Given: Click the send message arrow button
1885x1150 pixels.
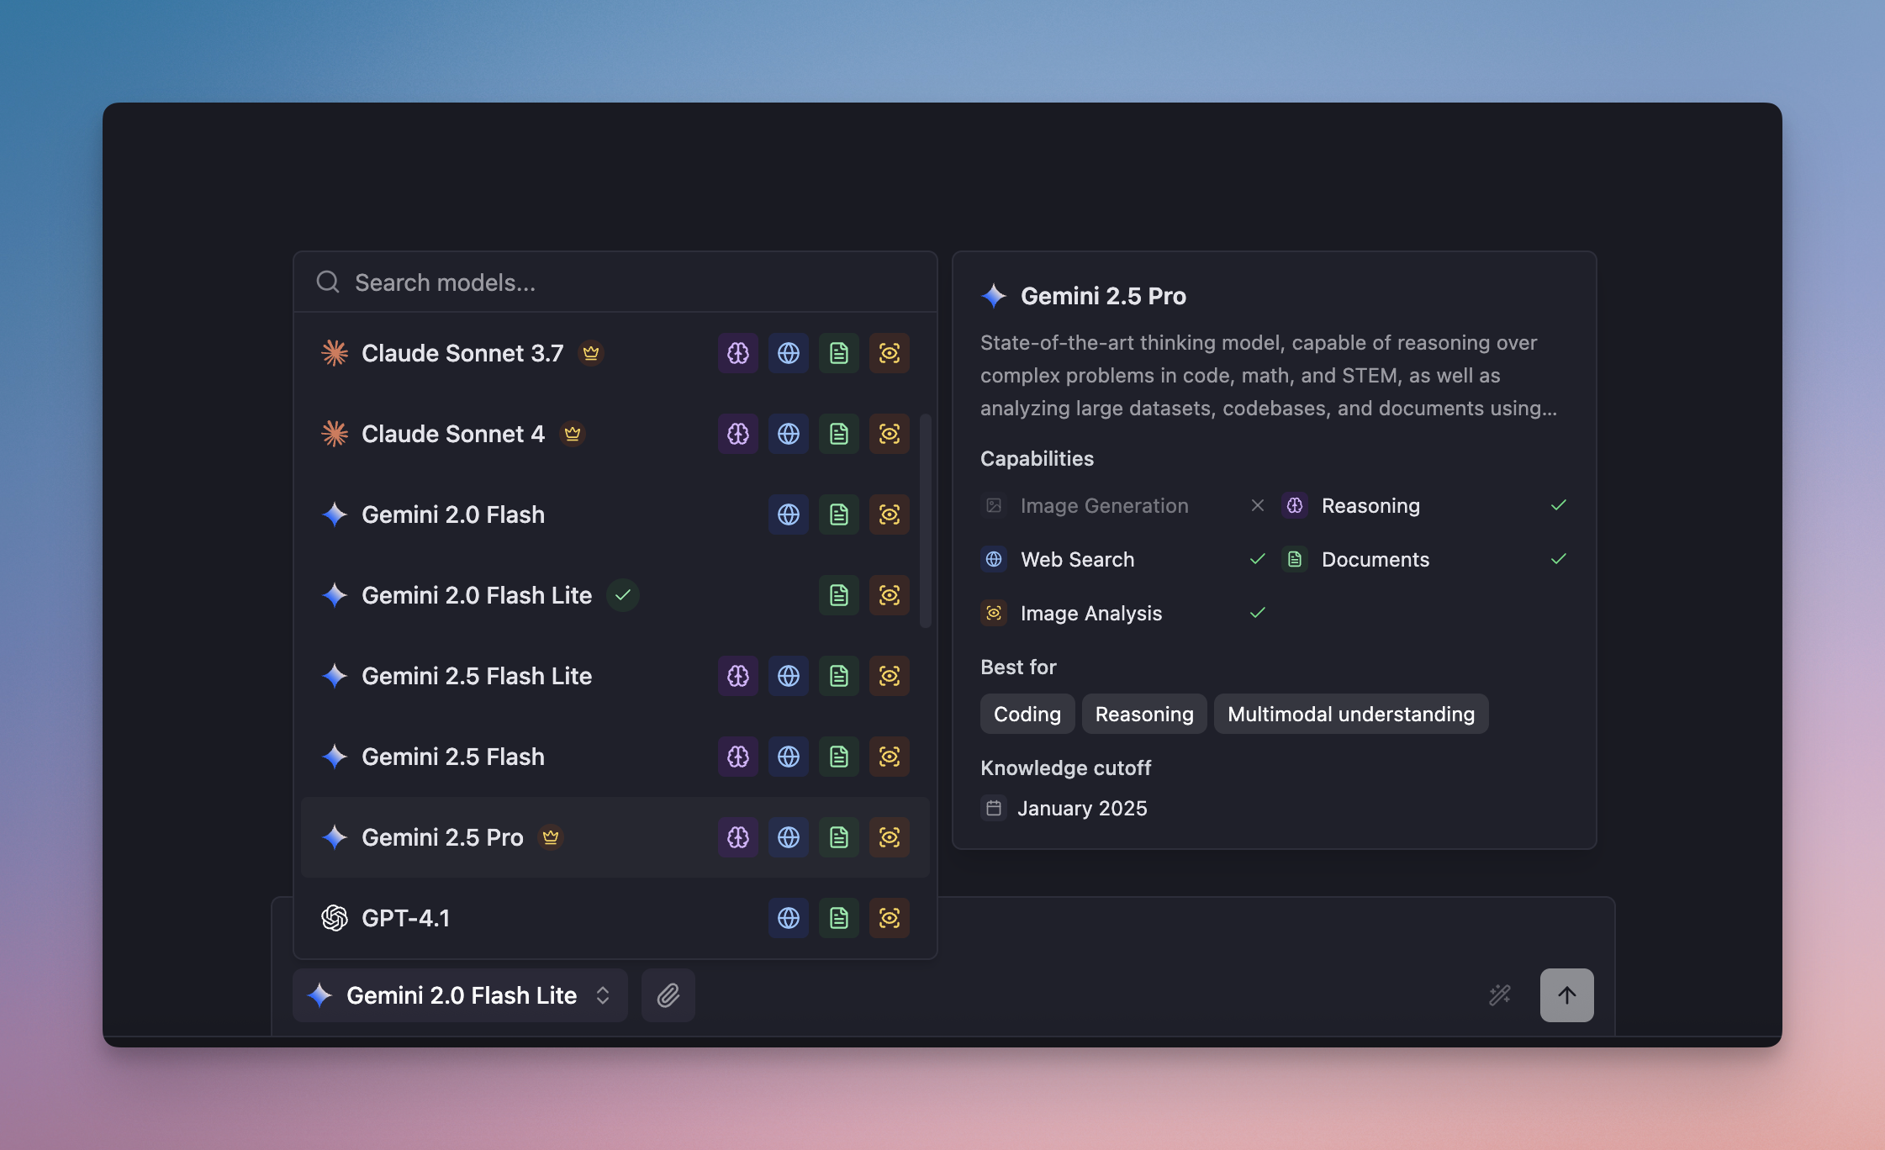Looking at the screenshot, I should pos(1567,995).
